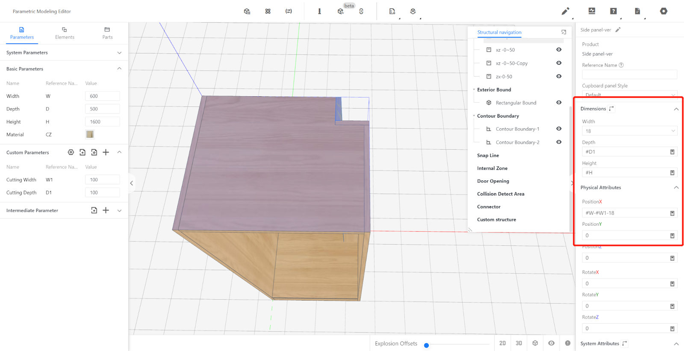The width and height of the screenshot is (684, 351).
Task: Select Collision Detect Area in navigation
Action: (501, 194)
